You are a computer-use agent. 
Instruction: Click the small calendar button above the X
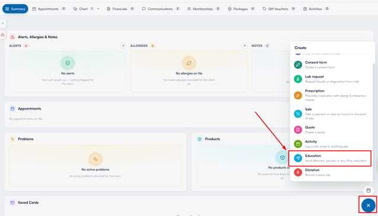click(x=369, y=191)
